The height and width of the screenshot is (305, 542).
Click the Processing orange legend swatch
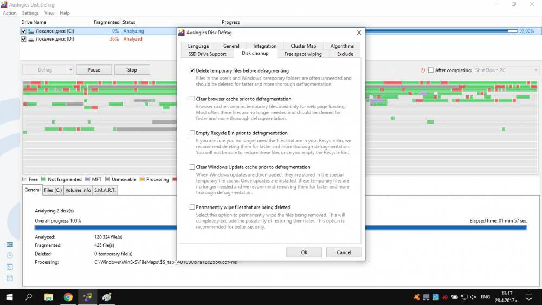click(142, 179)
